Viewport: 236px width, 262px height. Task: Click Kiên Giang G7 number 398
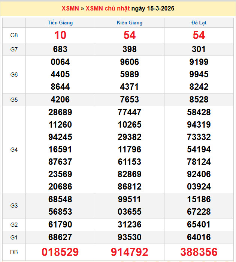(x=130, y=49)
